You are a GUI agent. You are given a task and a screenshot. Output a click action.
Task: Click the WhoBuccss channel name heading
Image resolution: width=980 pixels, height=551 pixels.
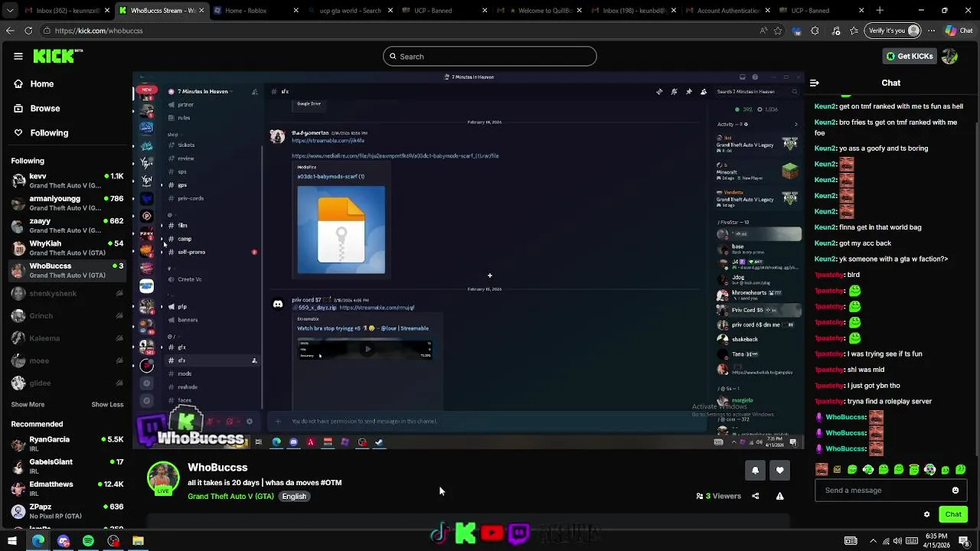(x=217, y=467)
